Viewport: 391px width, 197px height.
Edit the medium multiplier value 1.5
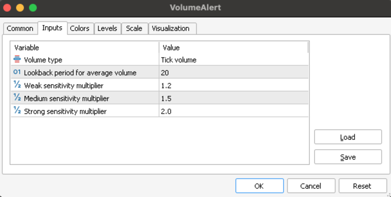click(233, 98)
